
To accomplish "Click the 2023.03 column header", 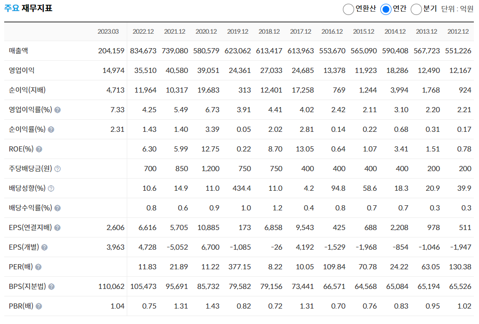I will (x=108, y=31).
